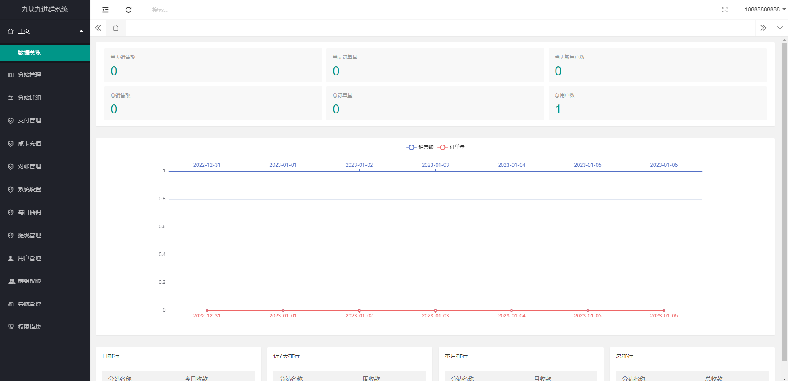This screenshot has width=788, height=381.
Task: Click 月收款 column header
Action: [542, 378]
